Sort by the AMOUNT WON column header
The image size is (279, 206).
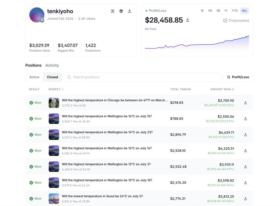[222, 89]
